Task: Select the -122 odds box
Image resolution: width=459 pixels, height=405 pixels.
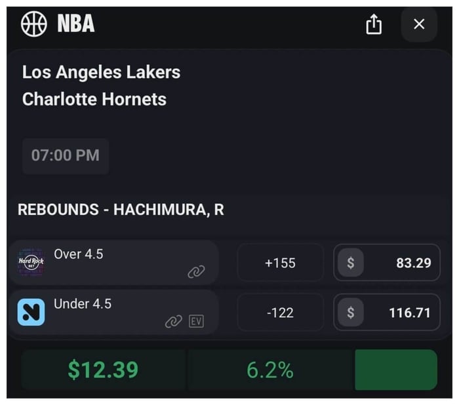Action: coord(280,313)
